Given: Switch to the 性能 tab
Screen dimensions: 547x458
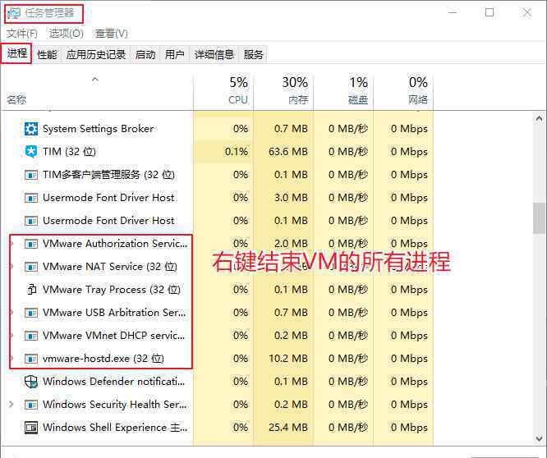Looking at the screenshot, I should (47, 55).
